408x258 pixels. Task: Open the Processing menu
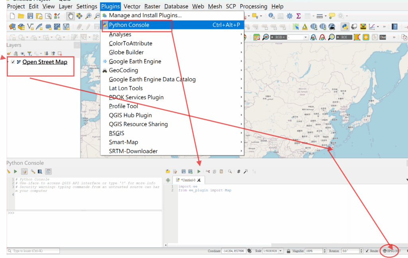click(253, 6)
